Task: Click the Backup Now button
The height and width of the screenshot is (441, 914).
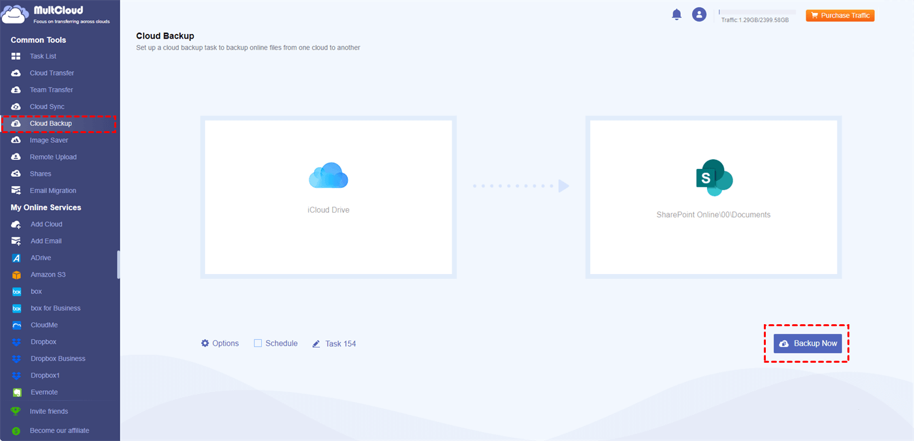Action: (808, 343)
